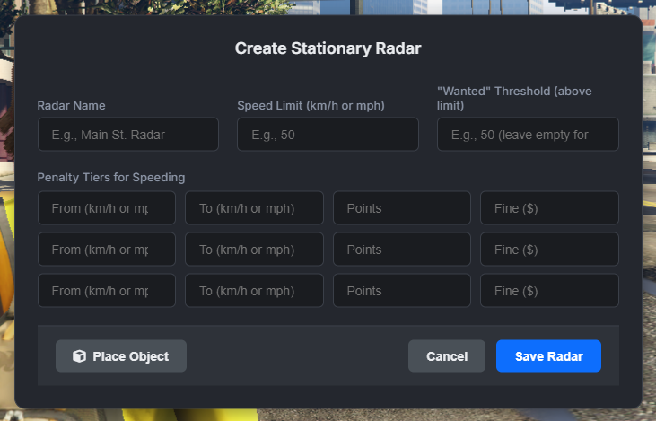
Task: Click third tier To speed field
Action: (x=254, y=291)
